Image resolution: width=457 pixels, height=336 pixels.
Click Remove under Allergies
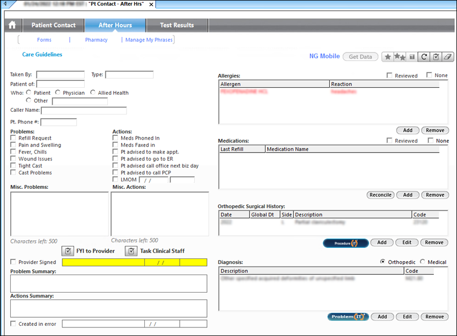tap(435, 130)
